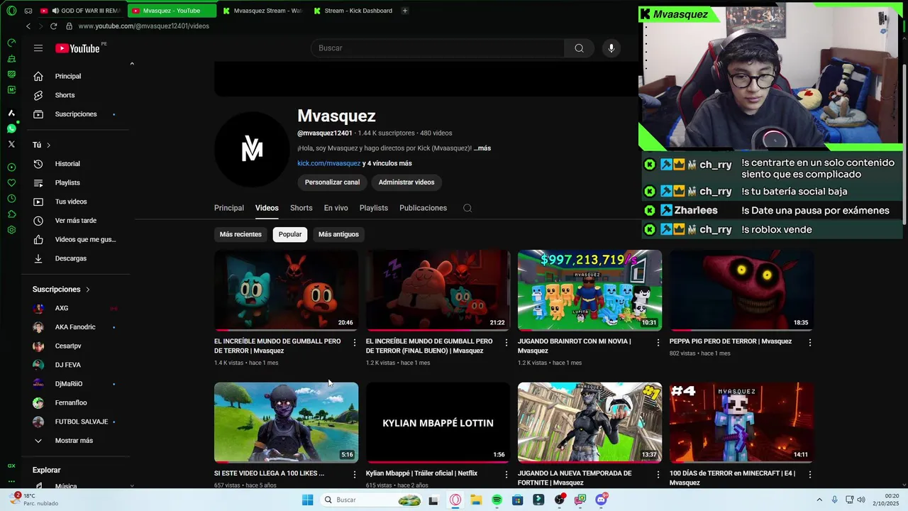The image size is (908, 511).
Task: Click Personalizar canal button
Action: click(332, 182)
